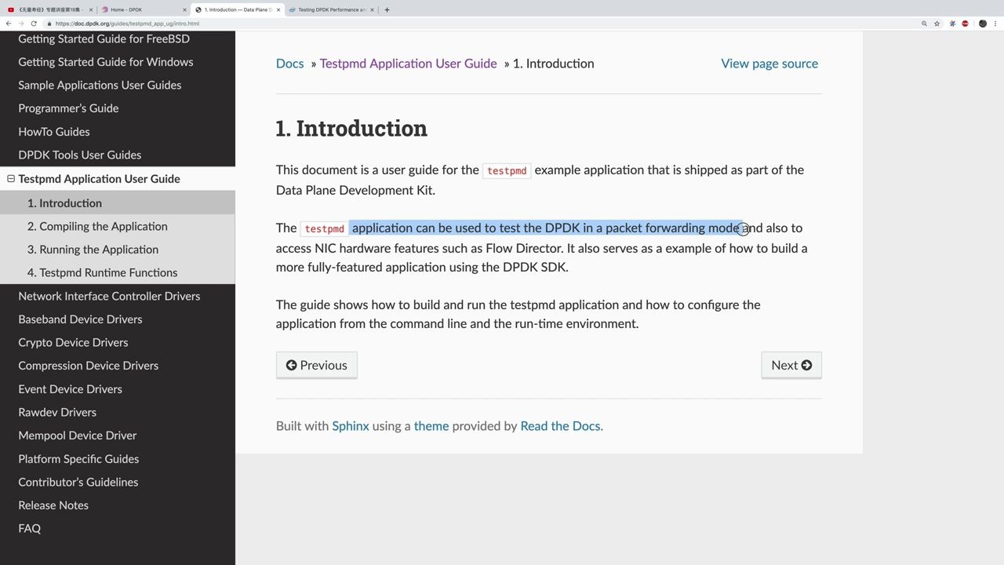Screen dimensions: 1004x565
Task: Click the Docs breadcrumb link
Action: coord(289,64)
